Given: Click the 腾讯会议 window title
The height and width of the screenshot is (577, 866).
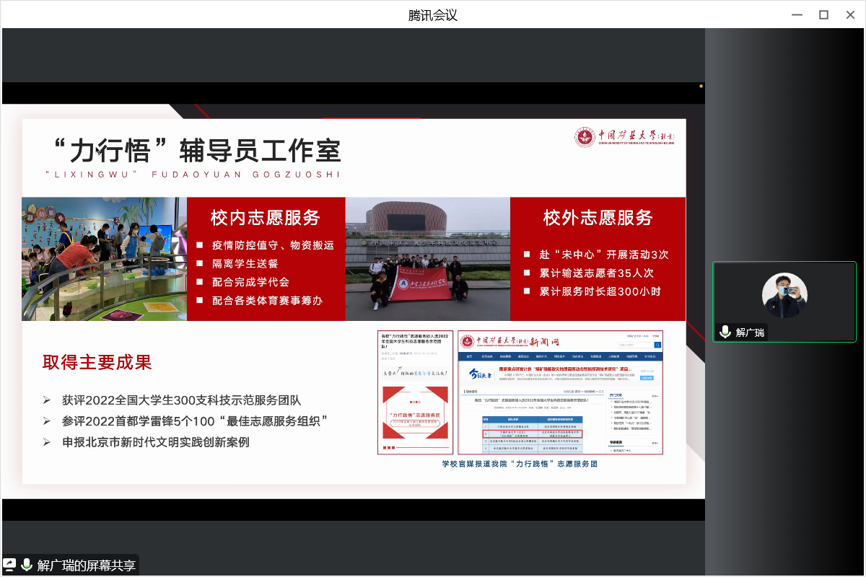Looking at the screenshot, I should [x=433, y=15].
